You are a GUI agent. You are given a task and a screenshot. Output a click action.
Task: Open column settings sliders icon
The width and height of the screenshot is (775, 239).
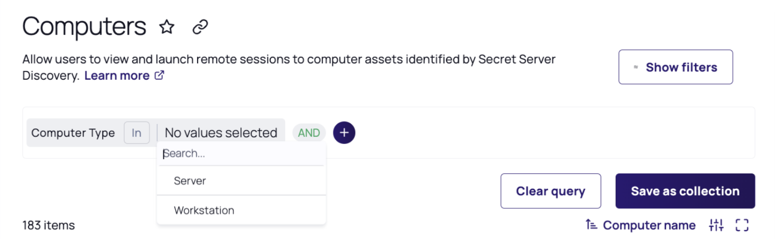click(716, 225)
